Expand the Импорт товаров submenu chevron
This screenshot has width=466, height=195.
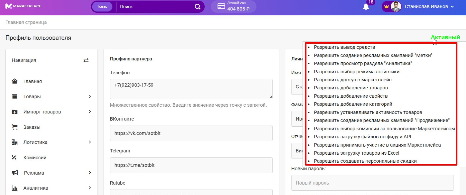(90, 112)
